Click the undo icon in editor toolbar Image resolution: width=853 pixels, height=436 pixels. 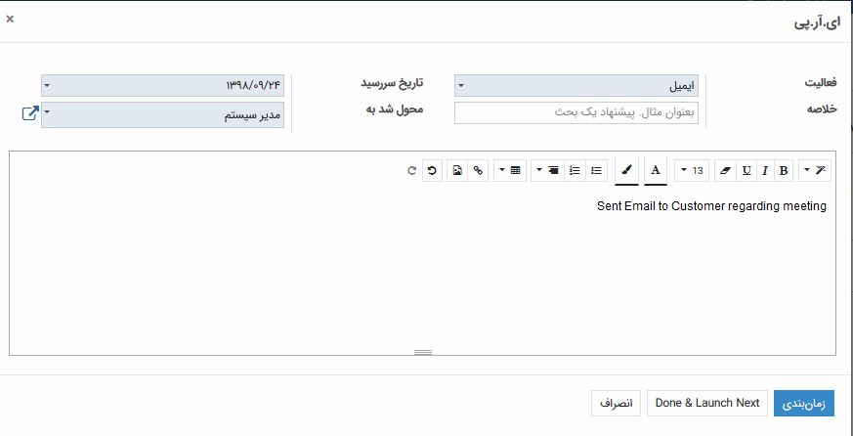pos(433,171)
